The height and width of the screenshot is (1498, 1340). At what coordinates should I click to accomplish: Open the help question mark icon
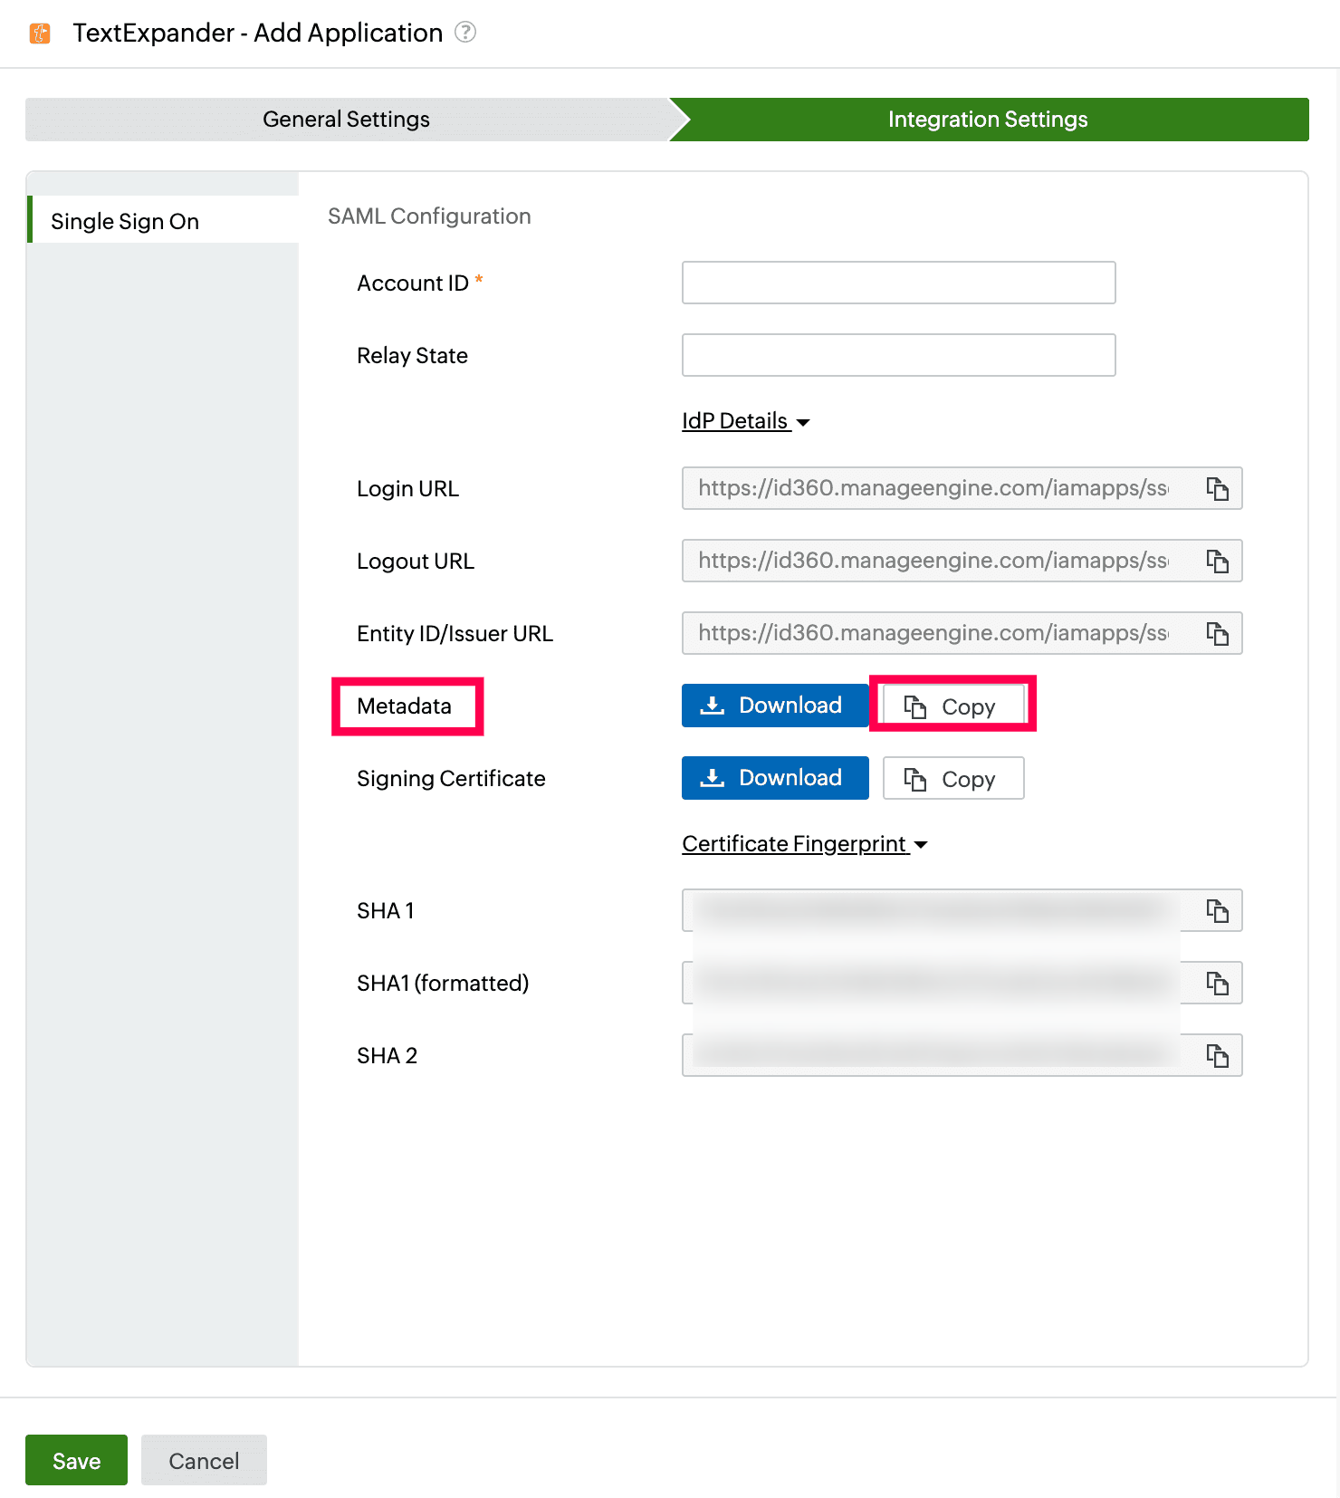coord(465,33)
